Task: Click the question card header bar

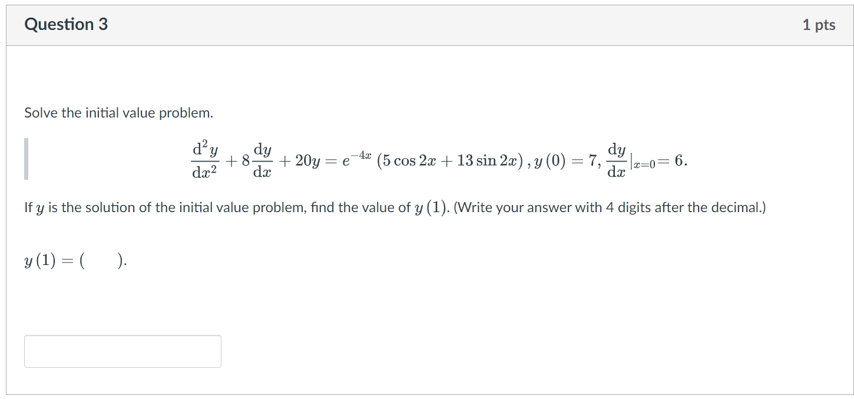Action: click(427, 24)
